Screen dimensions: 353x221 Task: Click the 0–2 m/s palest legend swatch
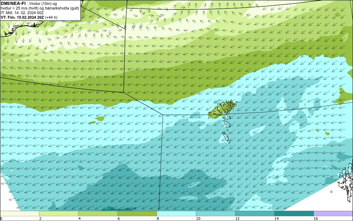[x=20, y=213]
